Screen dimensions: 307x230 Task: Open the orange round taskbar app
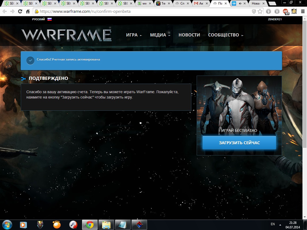click(x=57, y=225)
